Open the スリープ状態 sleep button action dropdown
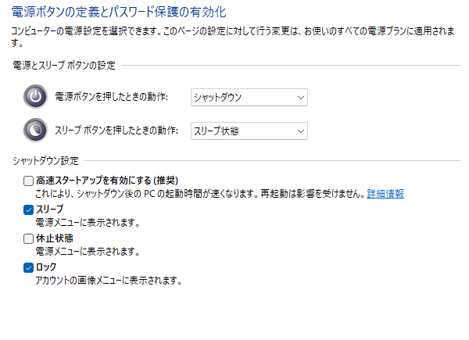The image size is (469, 340). (249, 131)
